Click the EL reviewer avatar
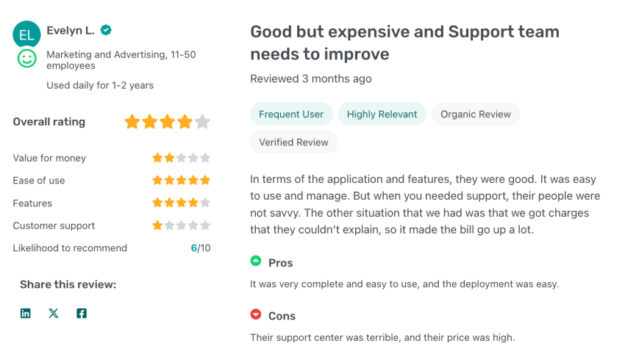 tap(26, 34)
